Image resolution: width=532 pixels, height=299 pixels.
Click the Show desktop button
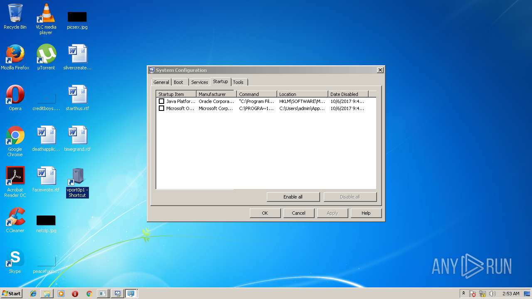pyautogui.click(x=527, y=294)
